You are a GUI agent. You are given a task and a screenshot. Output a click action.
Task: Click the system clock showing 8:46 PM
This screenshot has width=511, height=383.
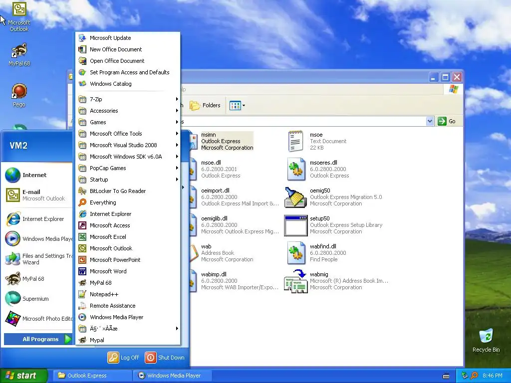[x=493, y=376]
